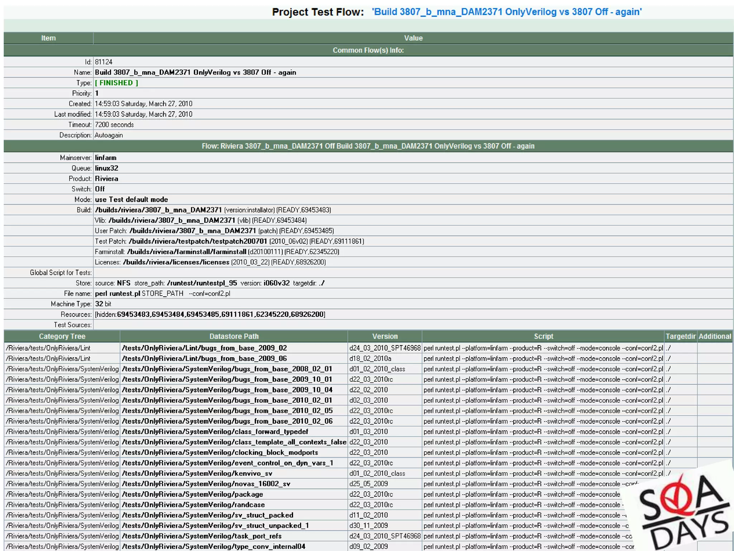Click the /builds/riviera/3807_b_mna_DAM2371 installator build path
This screenshot has width=734, height=551.
158,210
